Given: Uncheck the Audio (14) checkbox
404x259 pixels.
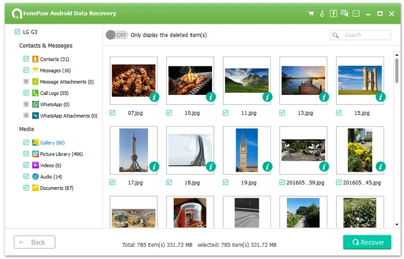Looking at the screenshot, I should 26,176.
